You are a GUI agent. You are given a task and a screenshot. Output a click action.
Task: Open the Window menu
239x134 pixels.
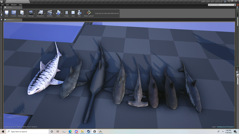(x=14, y=5)
